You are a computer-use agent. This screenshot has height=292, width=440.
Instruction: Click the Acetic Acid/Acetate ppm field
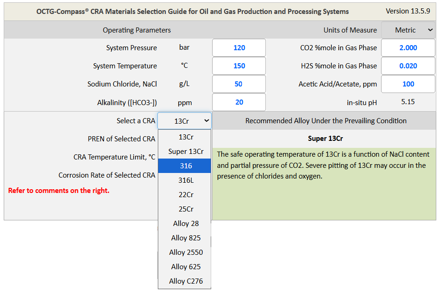pyautogui.click(x=408, y=84)
